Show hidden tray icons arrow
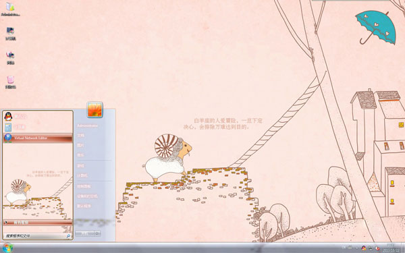The height and width of the screenshot is (253, 405). [x=357, y=248]
